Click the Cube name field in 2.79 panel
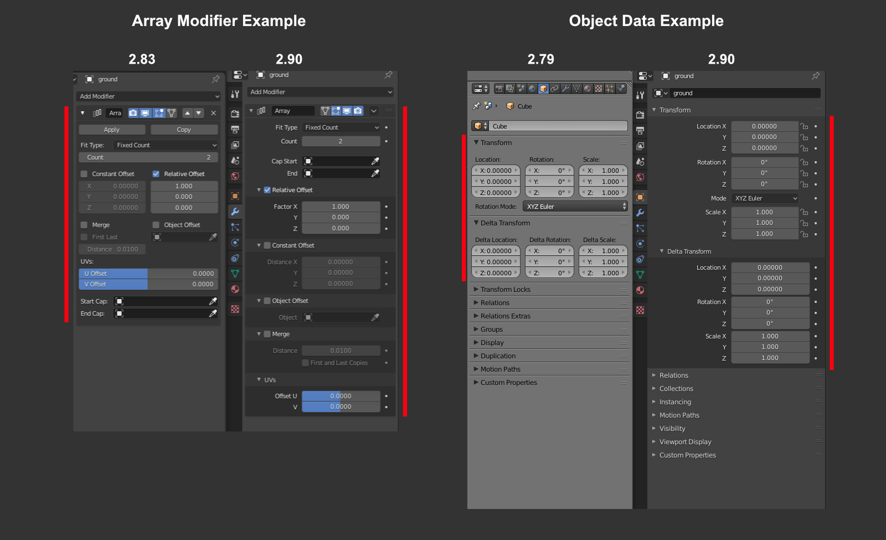Viewport: 886px width, 540px height. click(558, 126)
